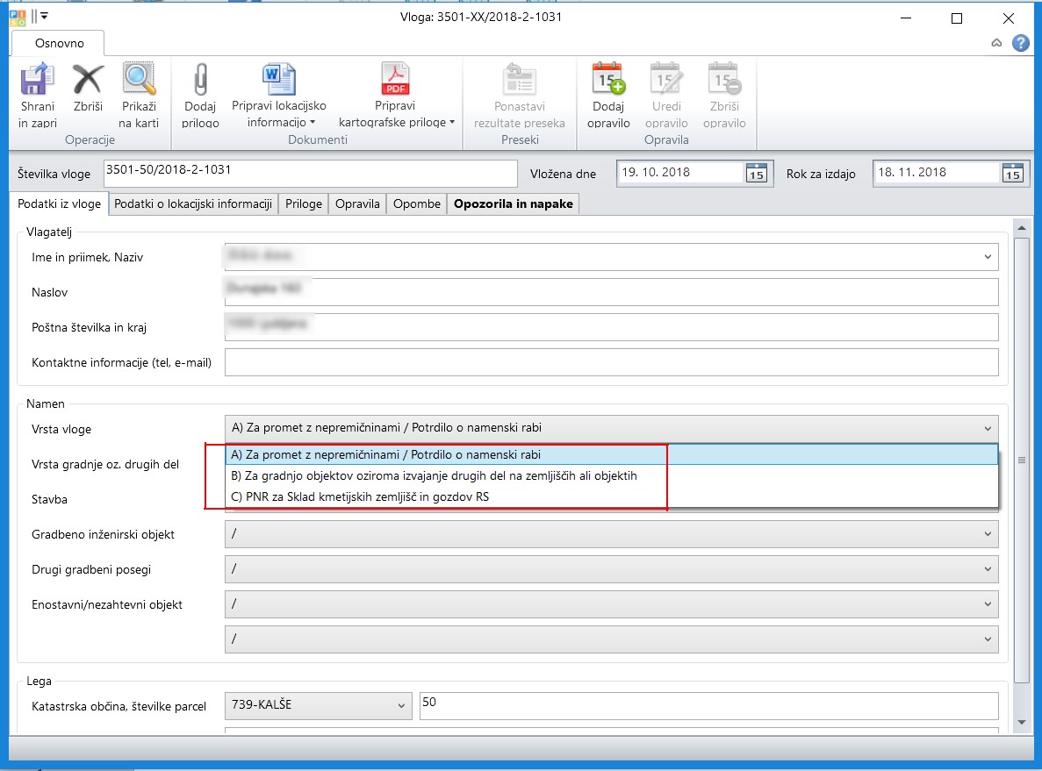Viewport: 1042px width, 771px height.
Task: Click Dodaj prilogo paperclip icon
Action: pos(200,81)
